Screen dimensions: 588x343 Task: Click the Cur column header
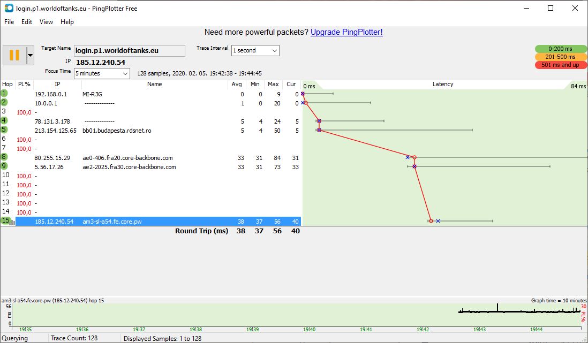[x=291, y=84]
